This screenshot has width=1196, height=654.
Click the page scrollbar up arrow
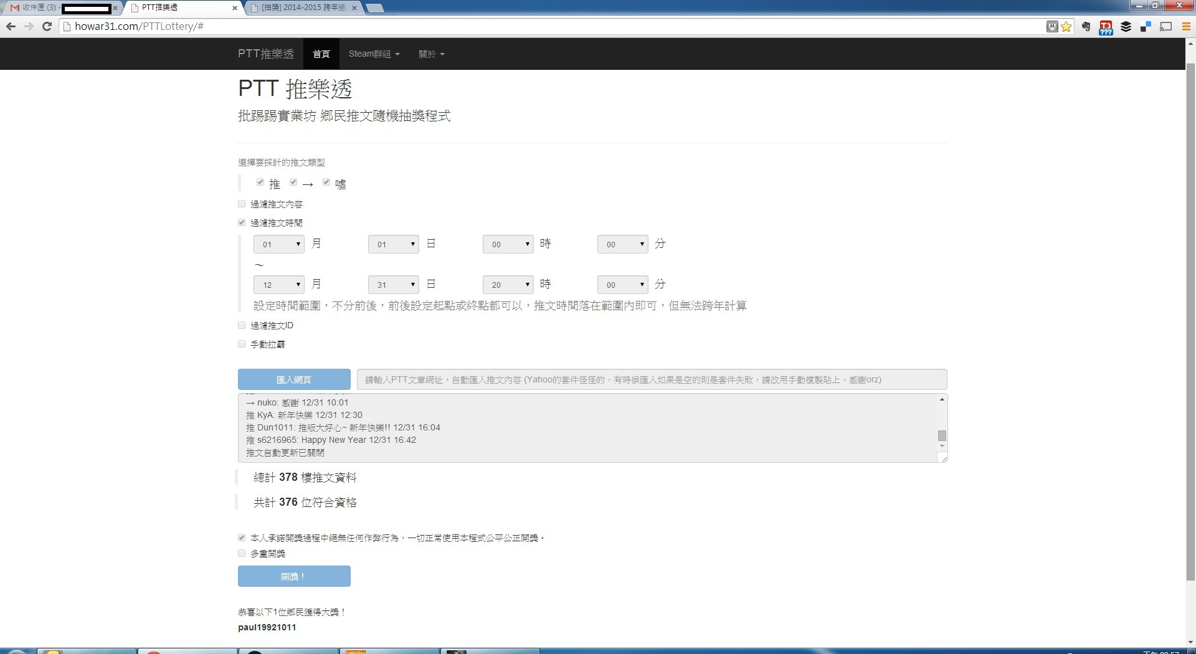[x=1190, y=44]
